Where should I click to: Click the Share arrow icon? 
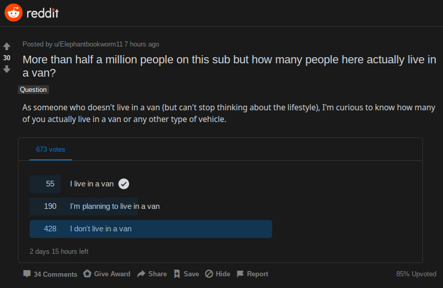click(x=141, y=274)
